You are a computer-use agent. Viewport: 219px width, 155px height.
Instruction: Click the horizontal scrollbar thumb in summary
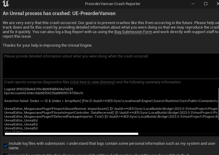(x=71, y=134)
